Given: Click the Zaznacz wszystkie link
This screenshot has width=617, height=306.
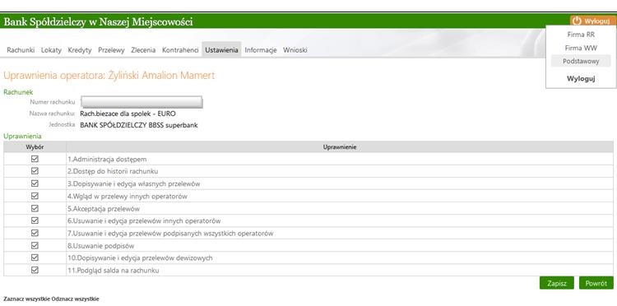Looking at the screenshot, I should pyautogui.click(x=26, y=299).
